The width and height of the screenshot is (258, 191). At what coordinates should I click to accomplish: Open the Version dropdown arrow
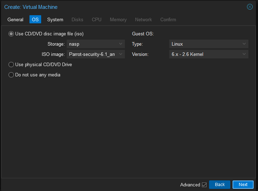coord(244,54)
